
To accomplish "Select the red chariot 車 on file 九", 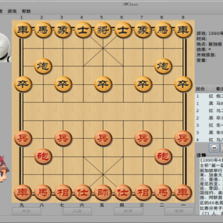I will click(x=23, y=192).
